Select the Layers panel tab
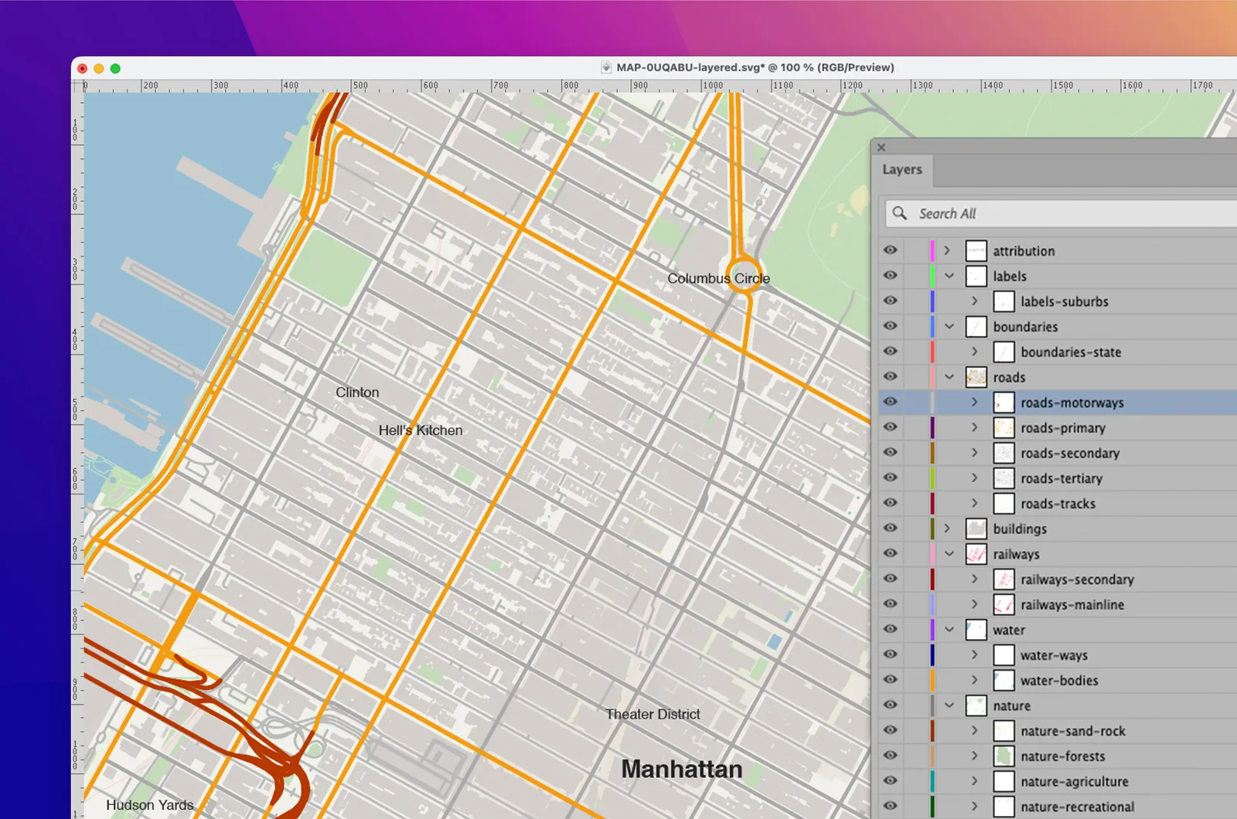The width and height of the screenshot is (1237, 819). (x=902, y=169)
